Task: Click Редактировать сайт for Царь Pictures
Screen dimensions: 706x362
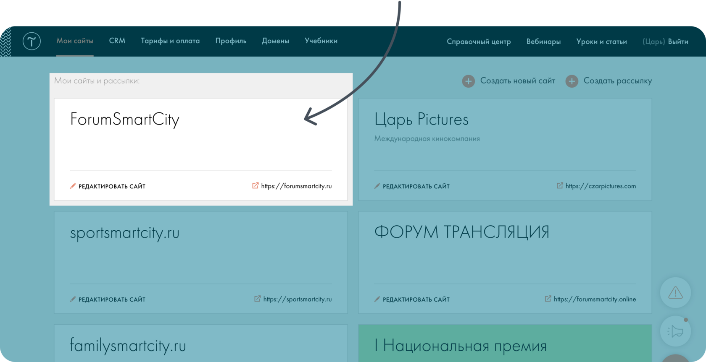Action: [416, 186]
